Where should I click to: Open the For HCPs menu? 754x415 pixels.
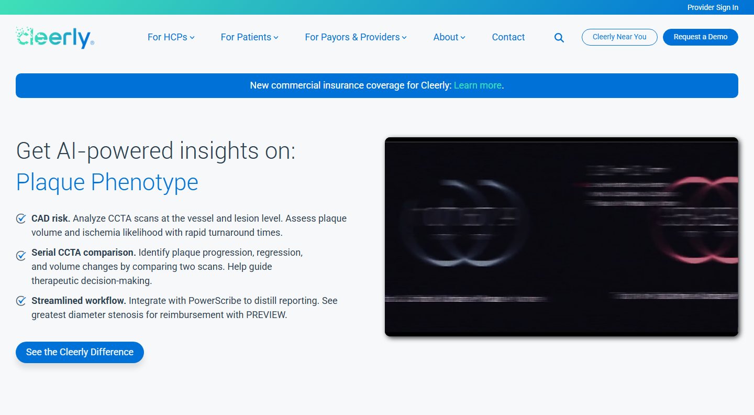pyautogui.click(x=168, y=37)
